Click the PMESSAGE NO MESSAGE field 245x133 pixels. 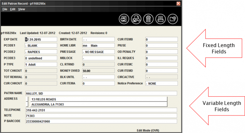pyautogui.click(x=98, y=52)
